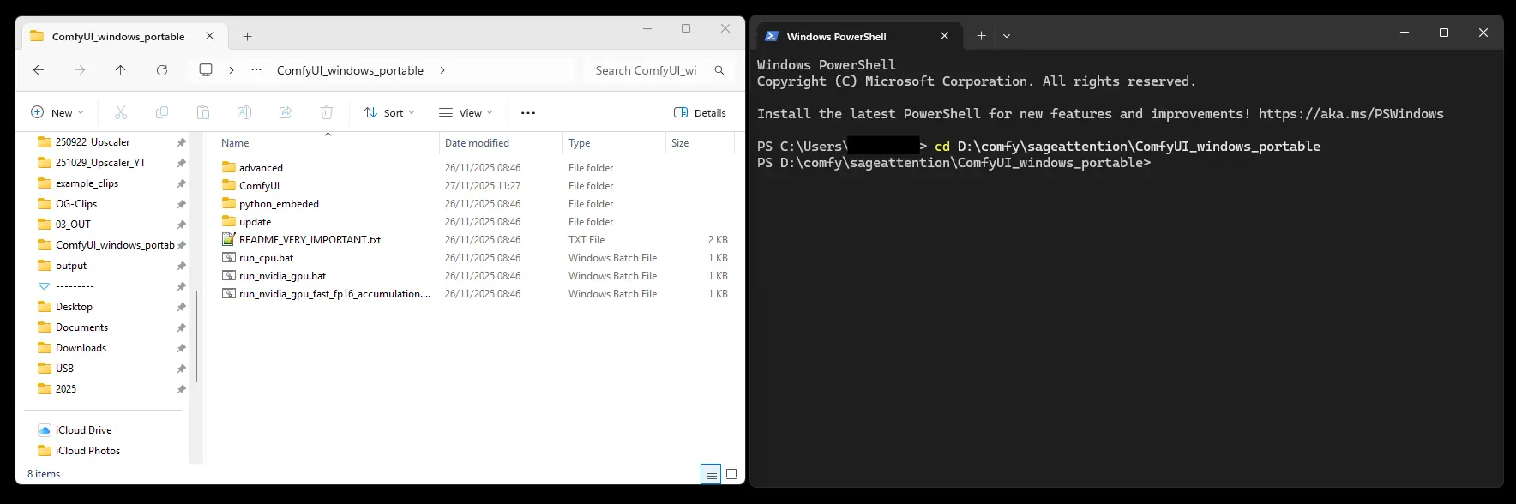This screenshot has height=504, width=1516.
Task: Open 03_OUT in sidebar
Action: pos(73,225)
